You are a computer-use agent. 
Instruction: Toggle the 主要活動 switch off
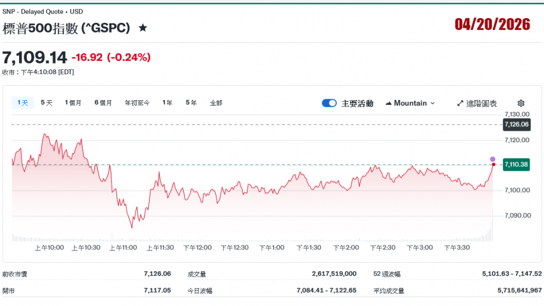[x=329, y=103]
